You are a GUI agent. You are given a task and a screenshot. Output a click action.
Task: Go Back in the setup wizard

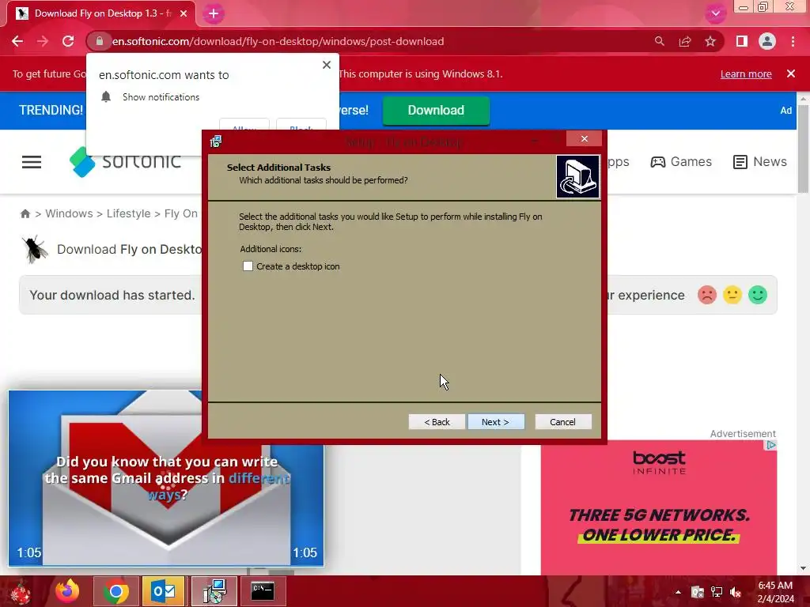[437, 422]
